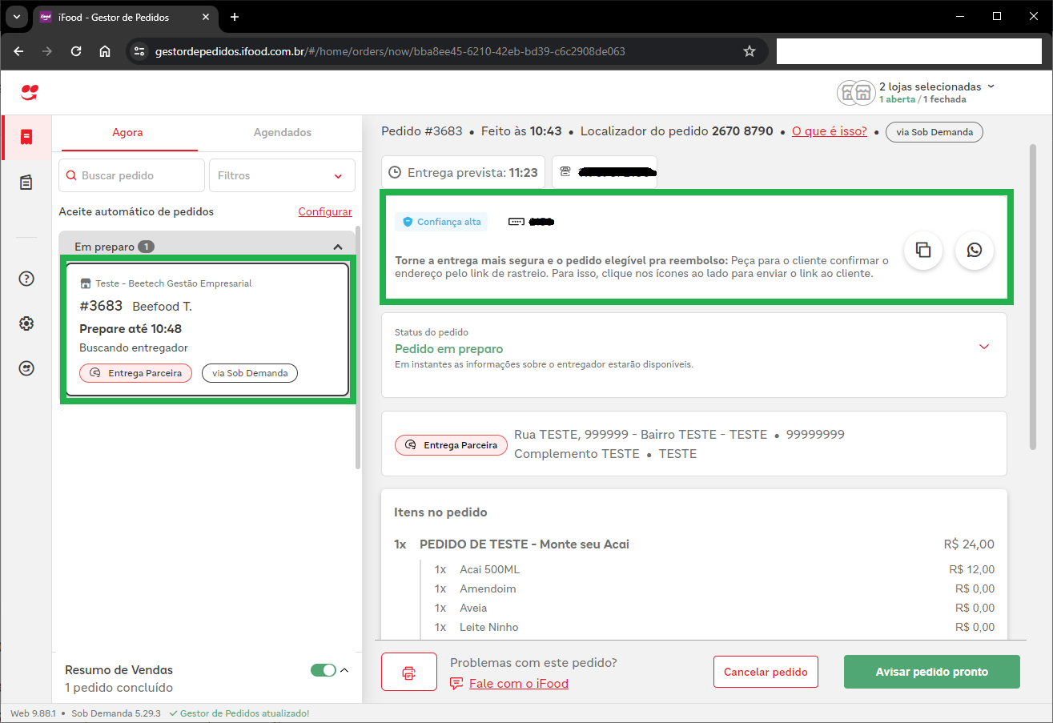The image size is (1053, 723).
Task: Copy the tracking link with copy icon
Action: [x=923, y=250]
